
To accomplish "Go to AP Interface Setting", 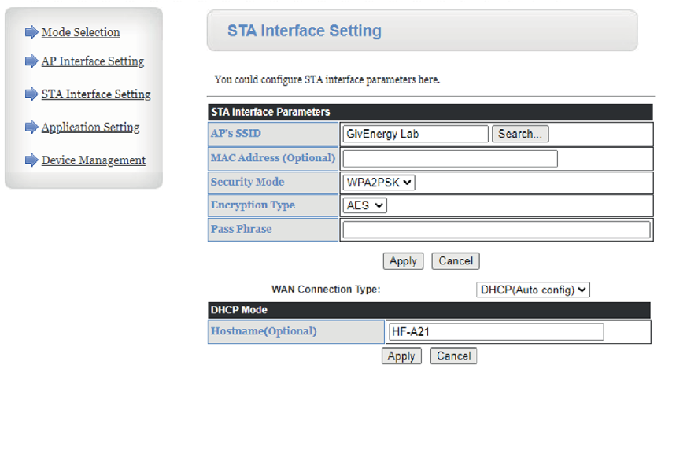I will point(93,61).
